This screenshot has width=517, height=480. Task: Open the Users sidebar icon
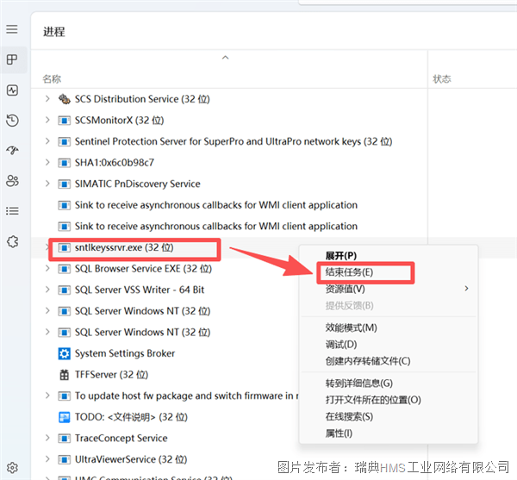(x=12, y=181)
